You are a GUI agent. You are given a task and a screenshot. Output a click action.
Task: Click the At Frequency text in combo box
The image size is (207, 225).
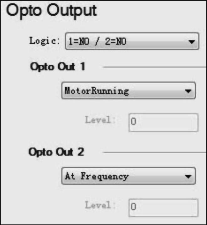(x=97, y=176)
